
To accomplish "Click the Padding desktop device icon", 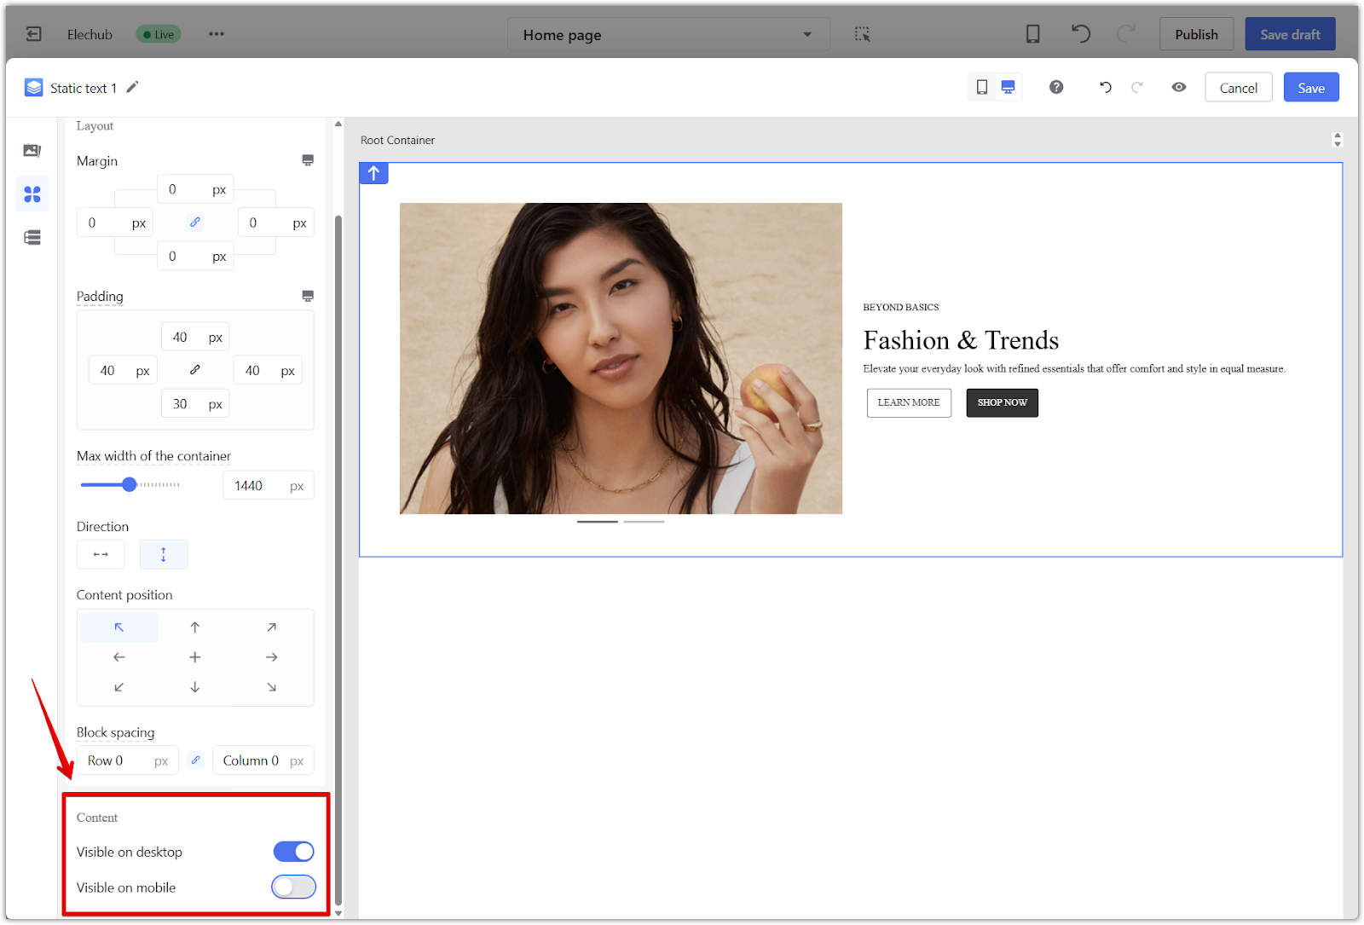I will tap(308, 296).
